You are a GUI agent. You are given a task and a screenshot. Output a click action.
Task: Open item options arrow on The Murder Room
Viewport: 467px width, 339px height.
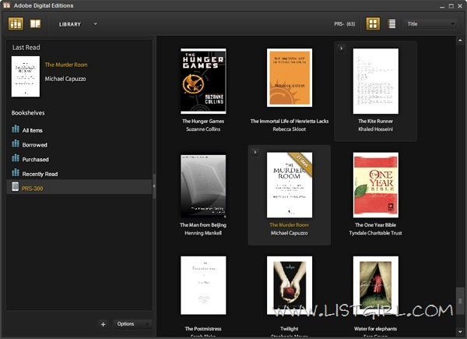click(256, 152)
